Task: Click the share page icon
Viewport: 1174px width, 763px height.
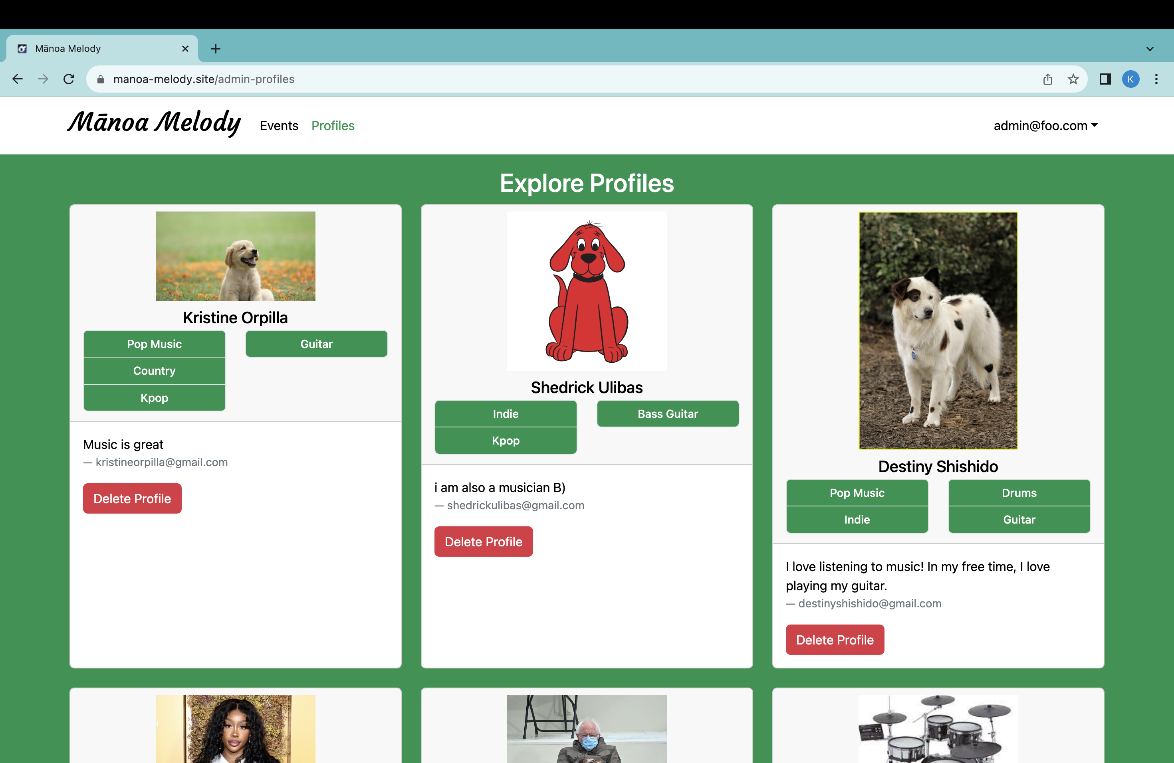Action: pyautogui.click(x=1048, y=79)
